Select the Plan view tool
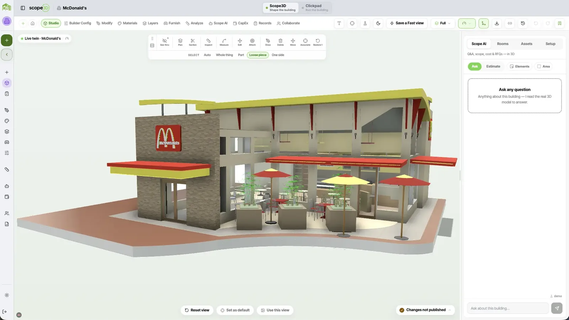The height and width of the screenshot is (320, 569). click(x=180, y=42)
